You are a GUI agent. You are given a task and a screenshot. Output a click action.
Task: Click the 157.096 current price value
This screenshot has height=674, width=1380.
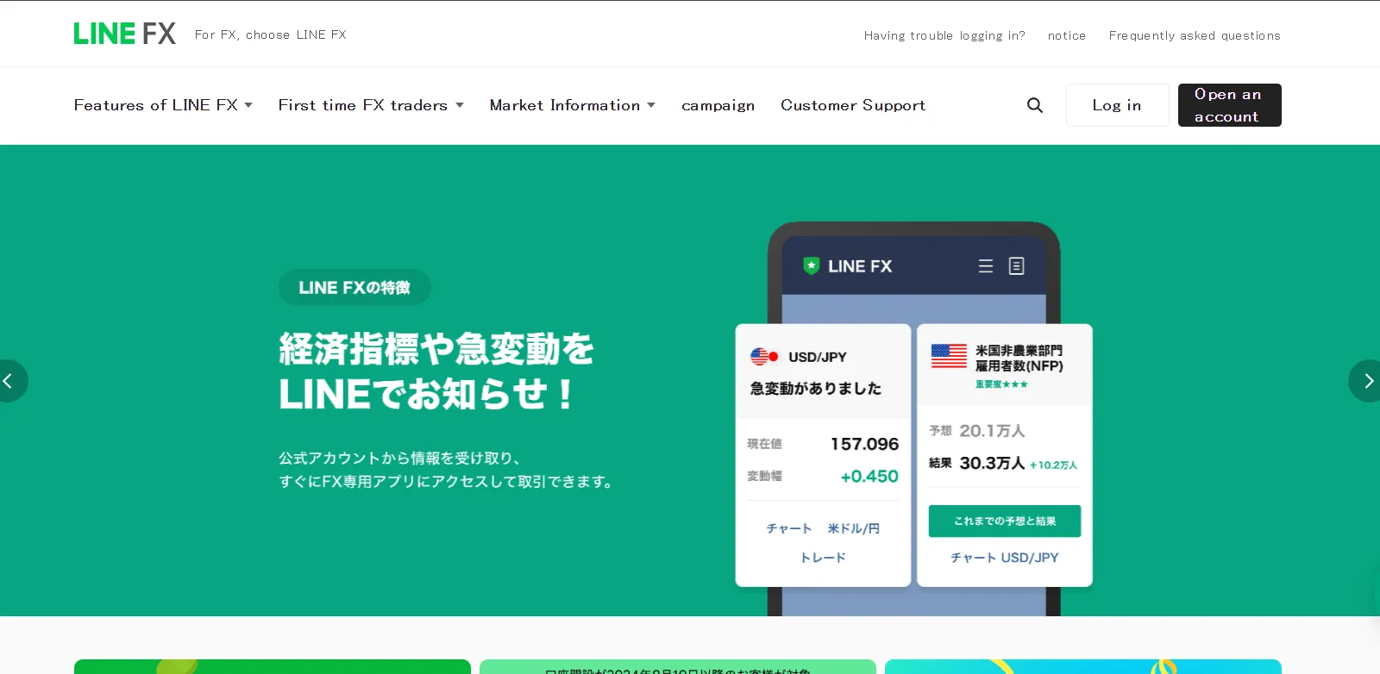864,444
